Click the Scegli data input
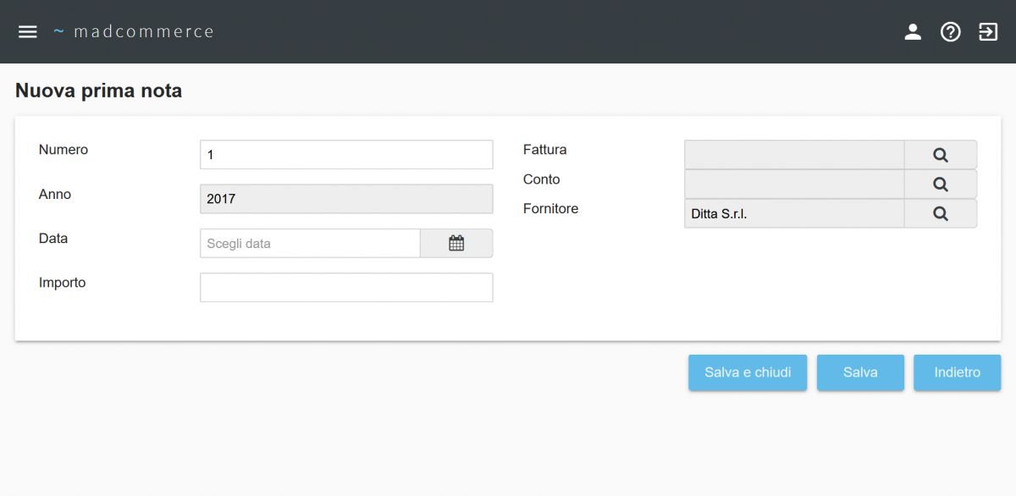The height and width of the screenshot is (496, 1016). tap(310, 243)
